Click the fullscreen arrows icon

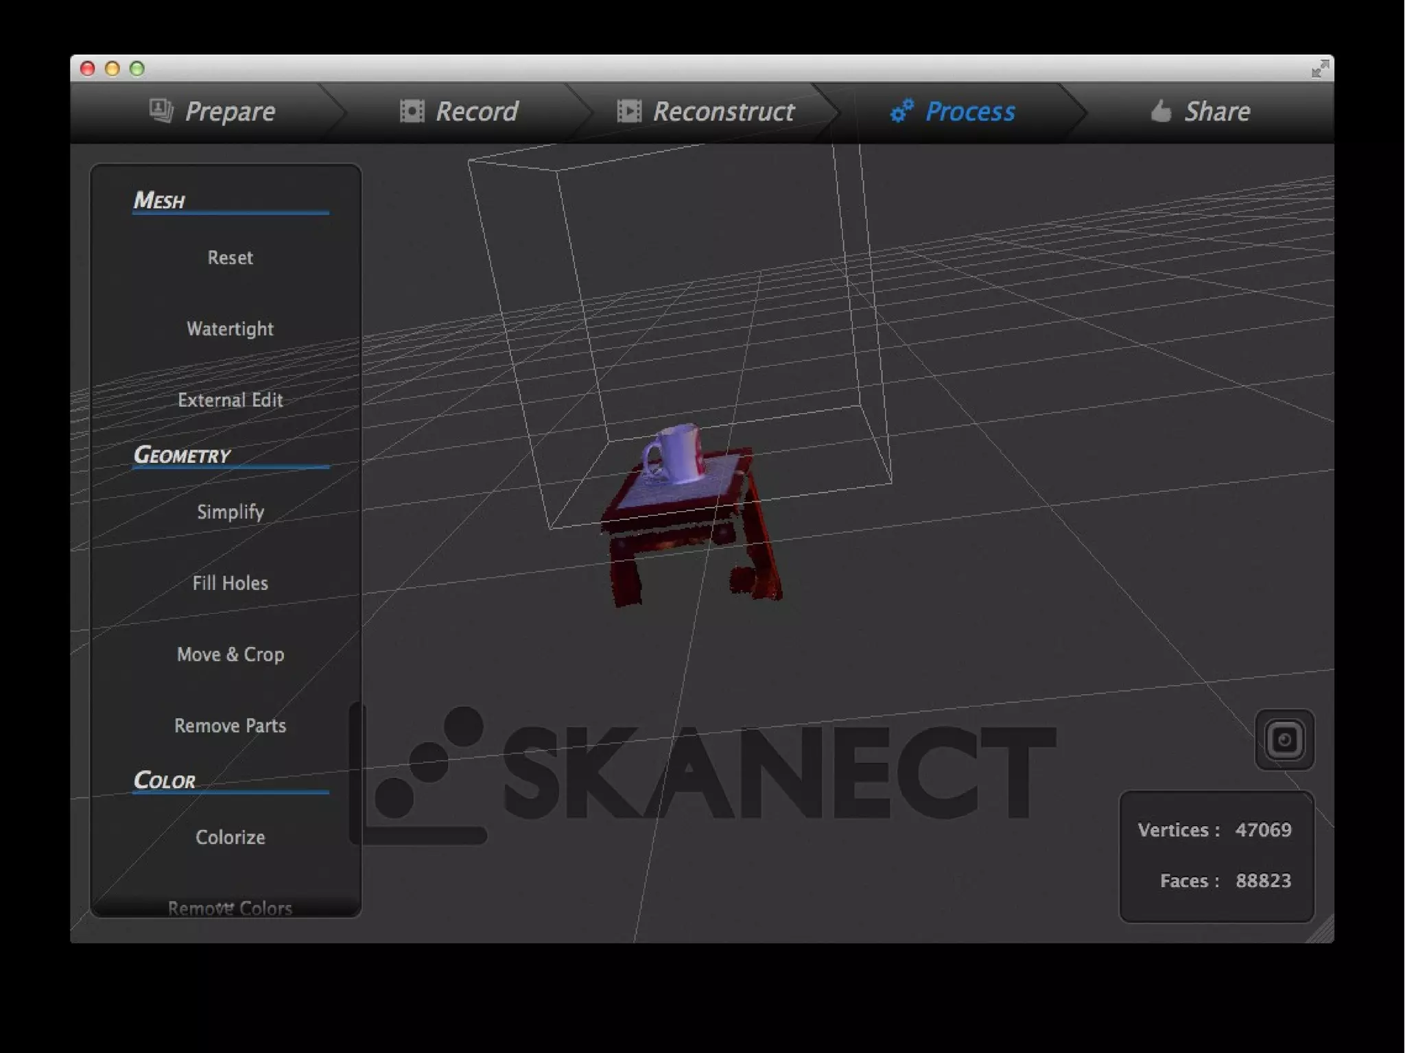tap(1319, 69)
